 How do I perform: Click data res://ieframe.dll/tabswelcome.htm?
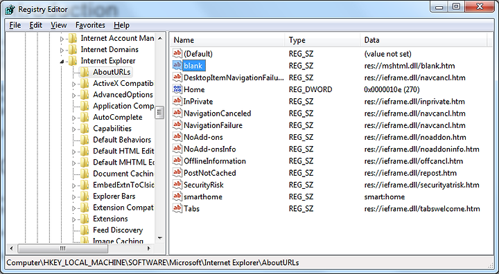tap(422, 209)
